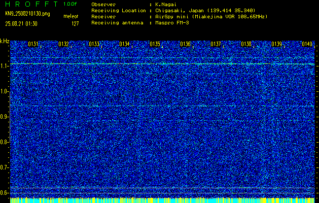Click the filename KN9_2508210130.png
This screenshot has height=203, width=319.
(27, 14)
